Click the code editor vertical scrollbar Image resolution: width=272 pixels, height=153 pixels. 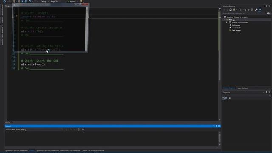click(x=220, y=64)
